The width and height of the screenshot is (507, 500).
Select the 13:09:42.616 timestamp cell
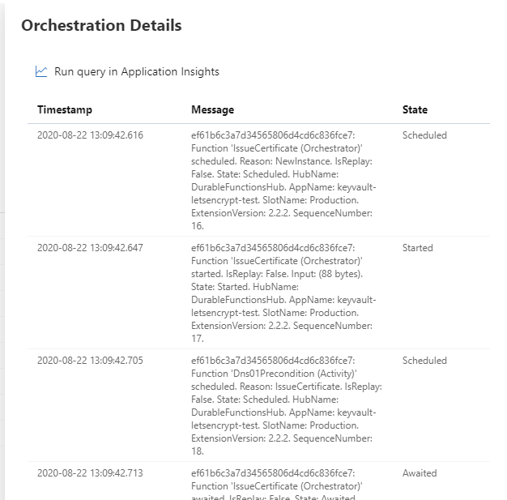coord(90,135)
